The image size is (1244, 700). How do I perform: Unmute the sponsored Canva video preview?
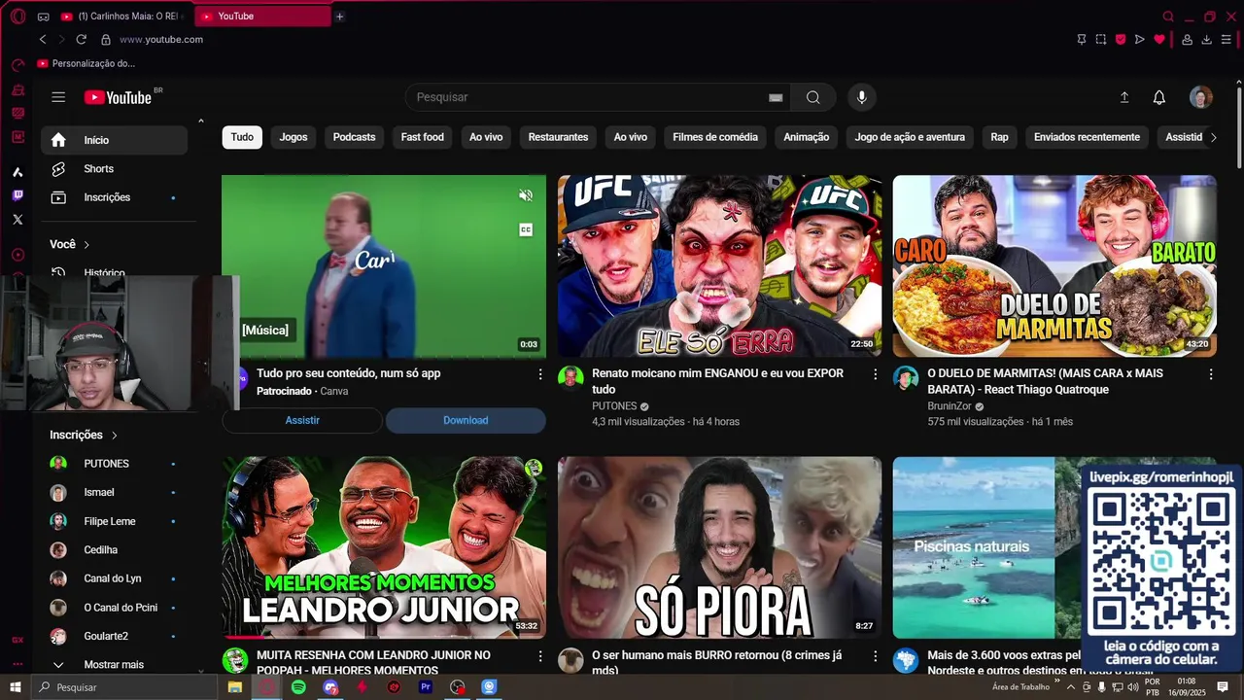click(x=526, y=195)
